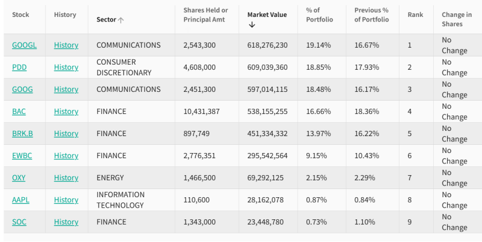Open the BRK.B stock link
The image size is (482, 242).
(x=22, y=134)
